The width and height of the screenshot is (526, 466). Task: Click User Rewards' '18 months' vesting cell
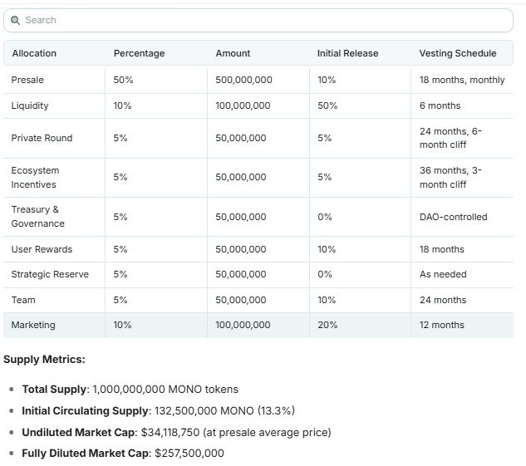[462, 249]
